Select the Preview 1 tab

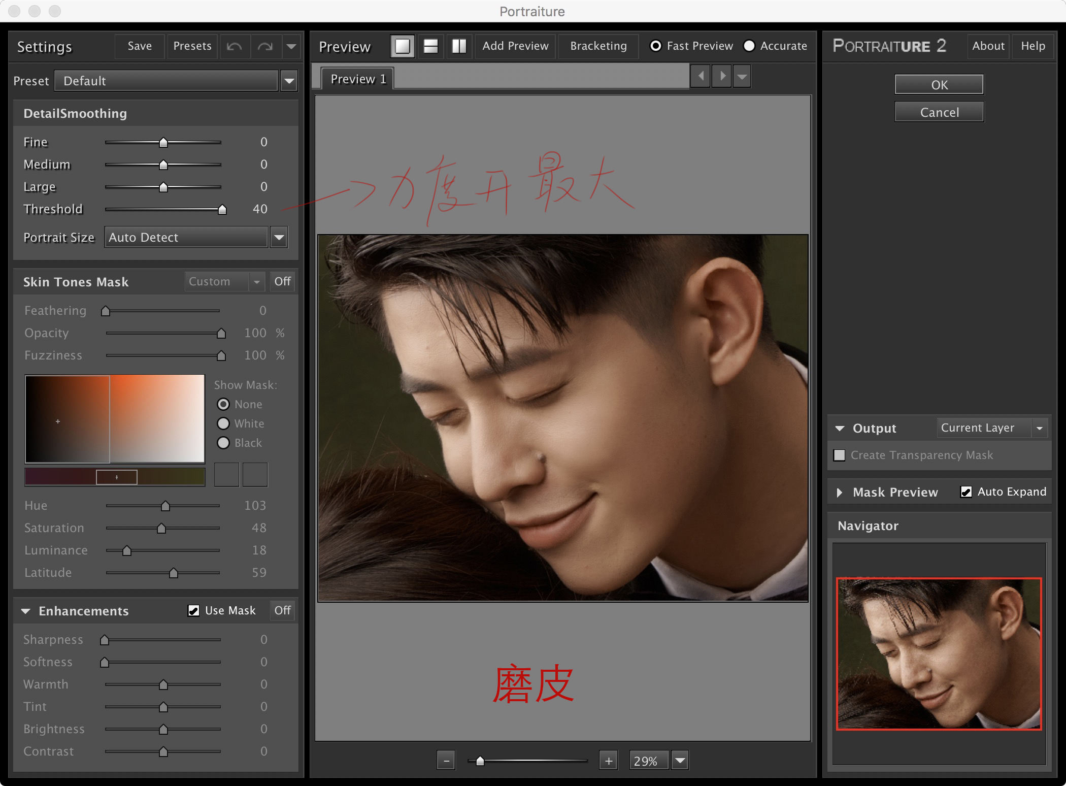tap(358, 79)
